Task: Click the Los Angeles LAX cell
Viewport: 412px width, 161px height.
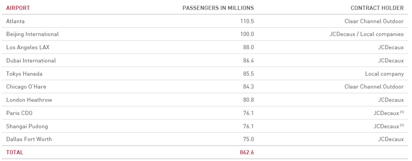Action: tap(28, 48)
